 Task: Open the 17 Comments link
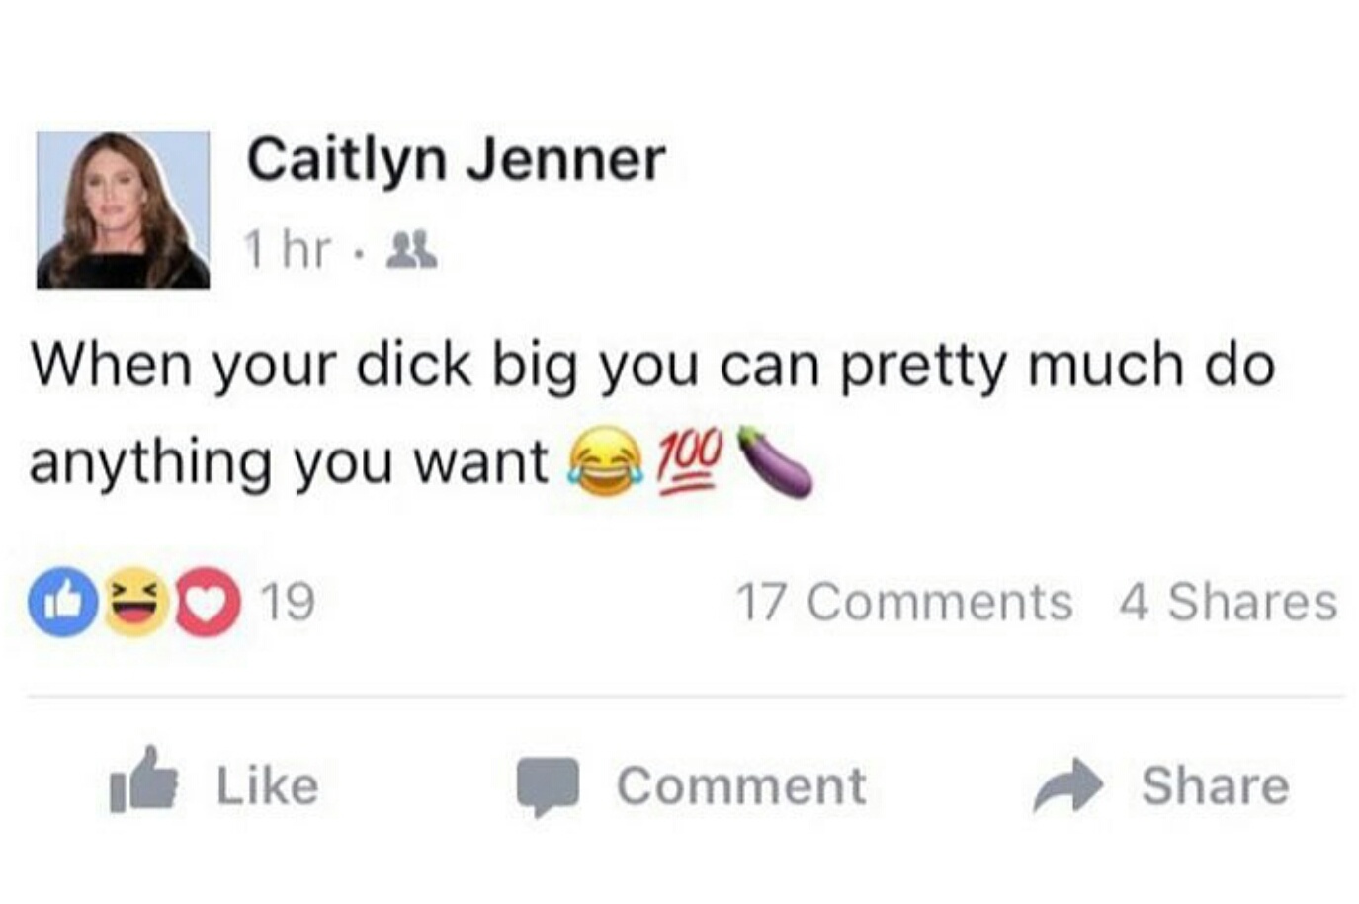(x=904, y=602)
